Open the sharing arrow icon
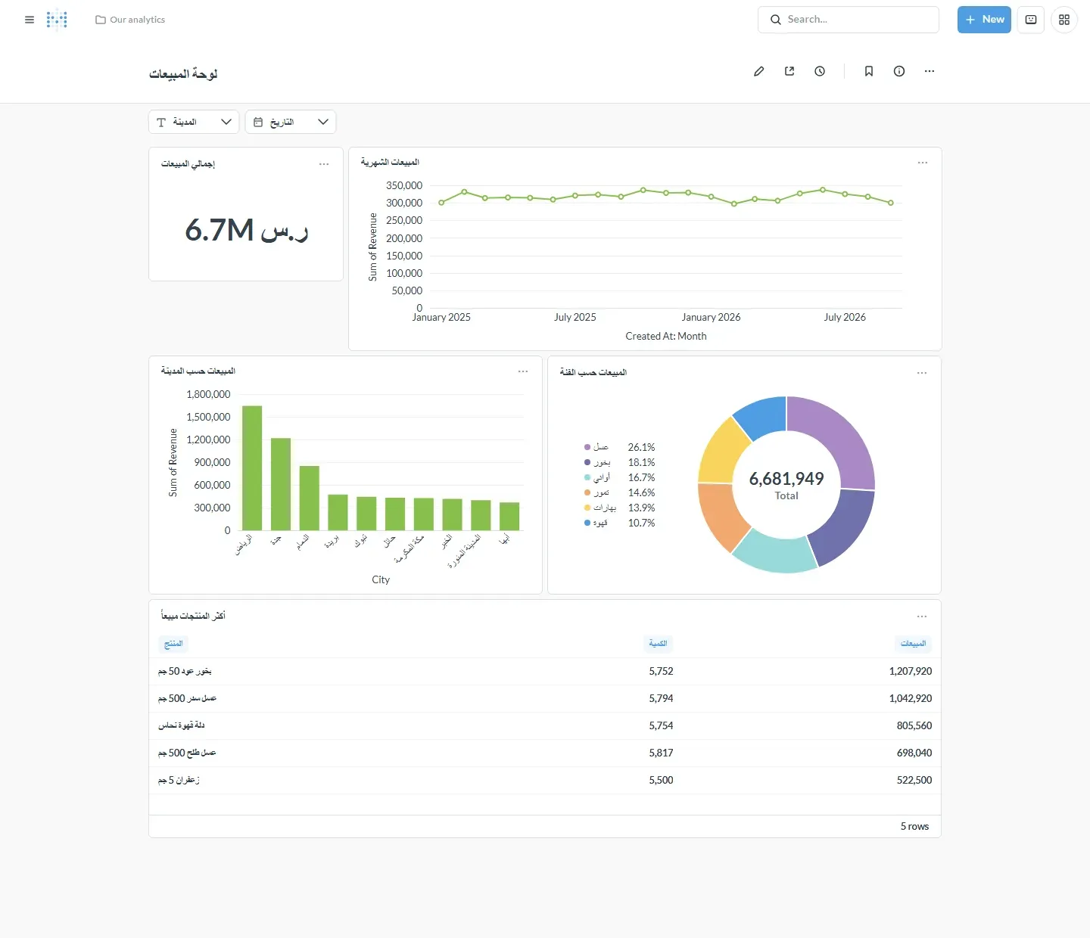The image size is (1090, 938). click(789, 71)
